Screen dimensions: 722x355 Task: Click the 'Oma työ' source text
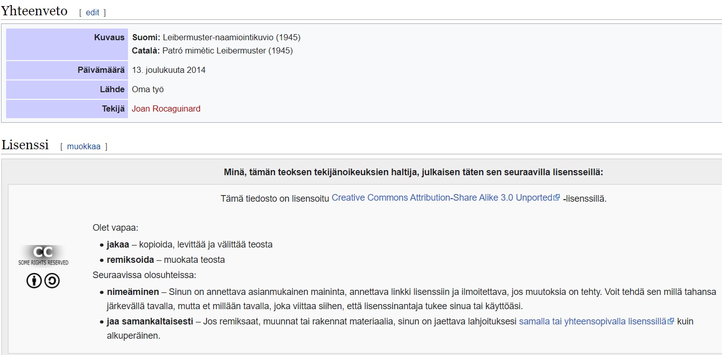point(148,89)
